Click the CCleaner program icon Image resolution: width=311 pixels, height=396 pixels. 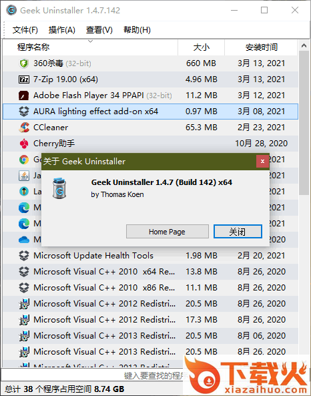click(24, 128)
